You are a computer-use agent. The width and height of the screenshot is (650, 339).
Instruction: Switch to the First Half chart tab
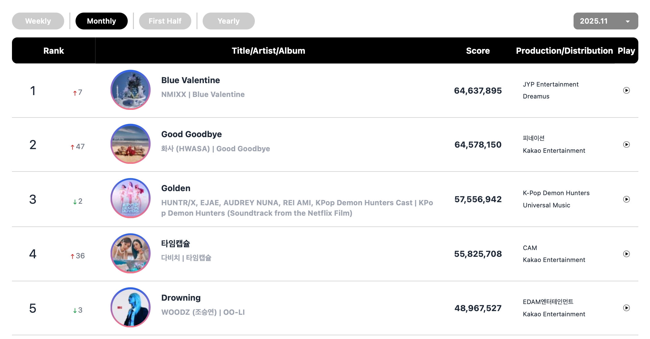(x=165, y=21)
